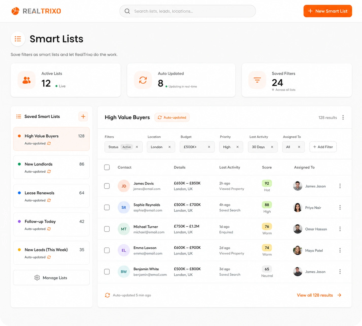This screenshot has height=326, width=362.
Task: Click the JD avatar for James Davis
Action: coord(124,186)
